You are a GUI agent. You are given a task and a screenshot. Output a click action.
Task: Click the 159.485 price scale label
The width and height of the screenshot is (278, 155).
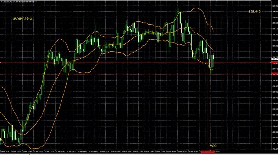pos(275,6)
